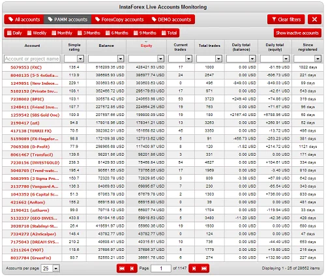
Task: Open account 7069308 (D-Profit)
Action: coord(30,147)
